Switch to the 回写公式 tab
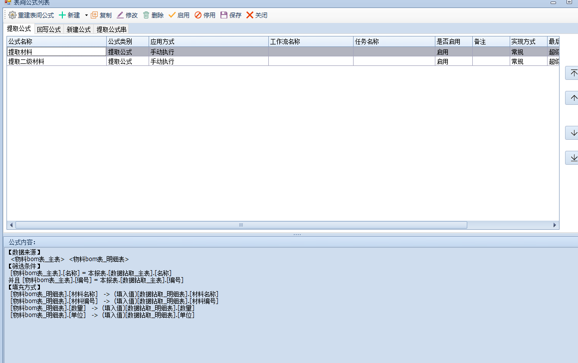The width and height of the screenshot is (578, 363). pos(48,29)
